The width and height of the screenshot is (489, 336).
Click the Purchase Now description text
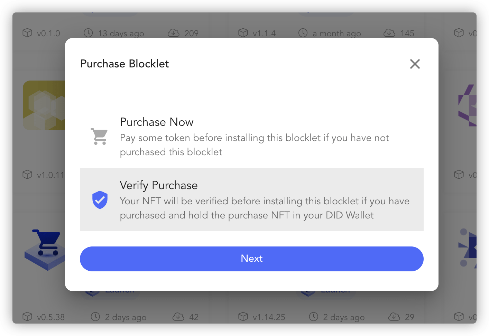click(255, 145)
